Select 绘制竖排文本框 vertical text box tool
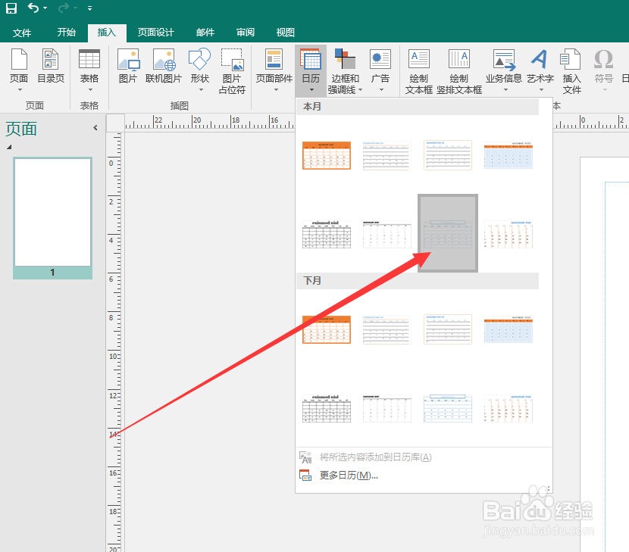Image resolution: width=629 pixels, height=552 pixels. (x=459, y=71)
